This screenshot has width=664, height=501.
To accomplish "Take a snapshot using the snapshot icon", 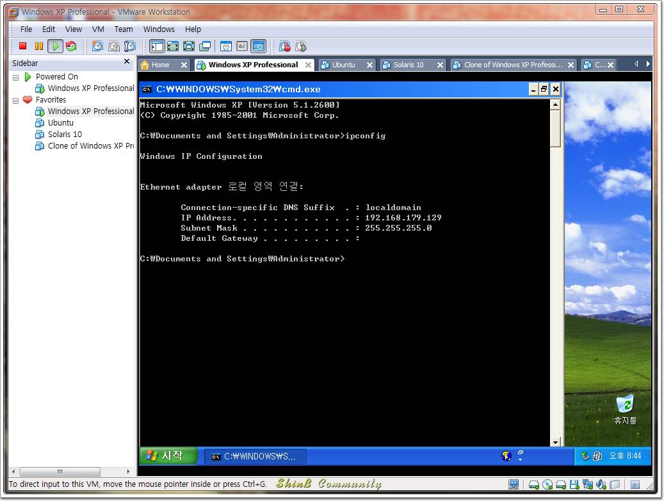I will [x=97, y=45].
